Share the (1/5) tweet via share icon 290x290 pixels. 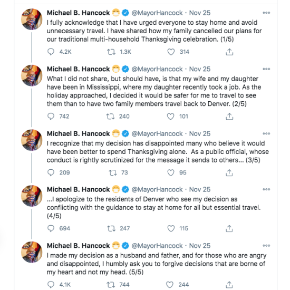pos(229,52)
